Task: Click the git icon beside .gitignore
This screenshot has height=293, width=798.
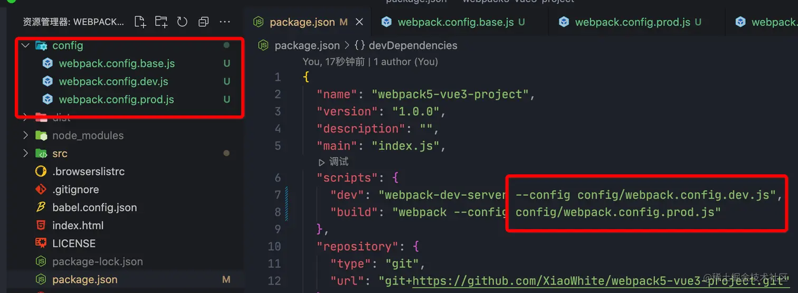Action: [x=41, y=189]
